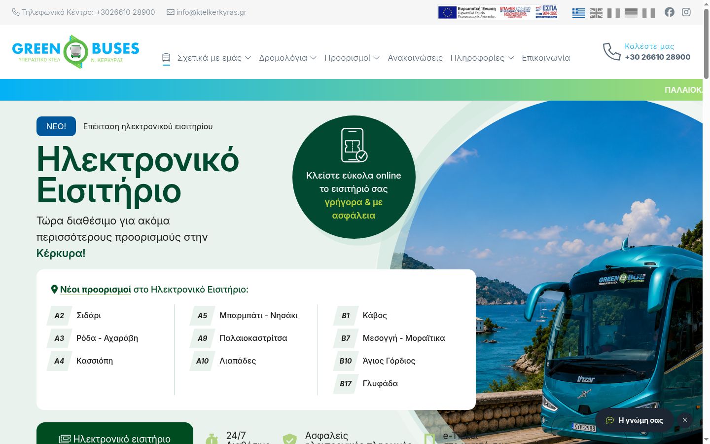Select the A4 route badge
The width and height of the screenshot is (710, 444).
coord(59,361)
